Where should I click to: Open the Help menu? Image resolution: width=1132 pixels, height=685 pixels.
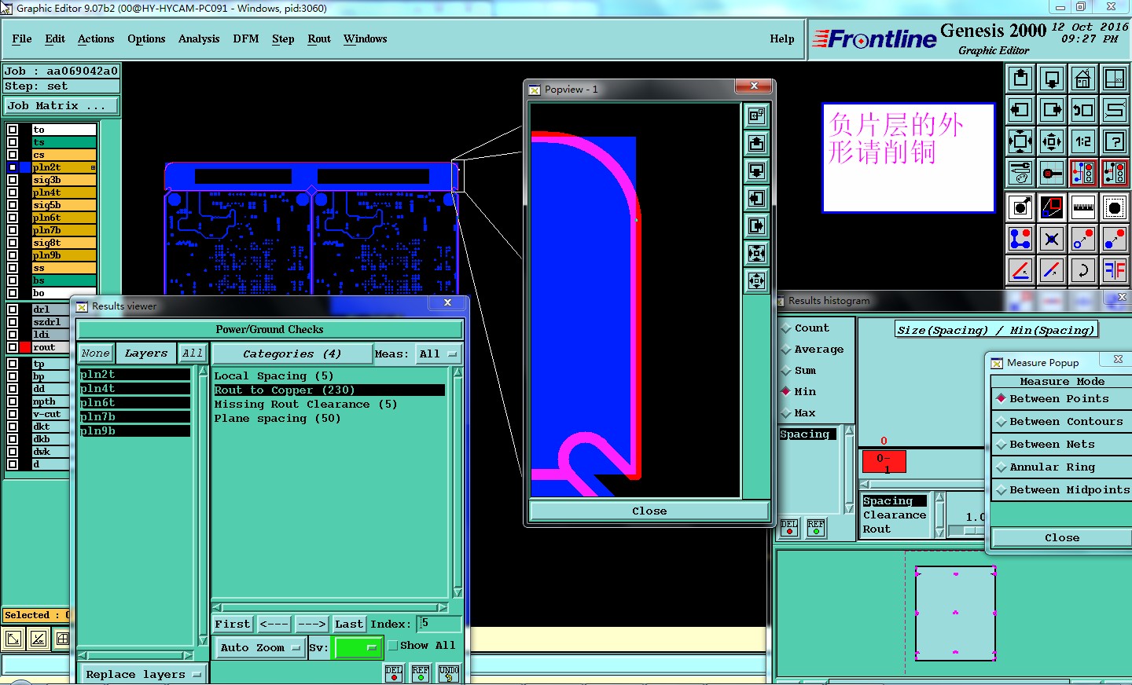(782, 38)
